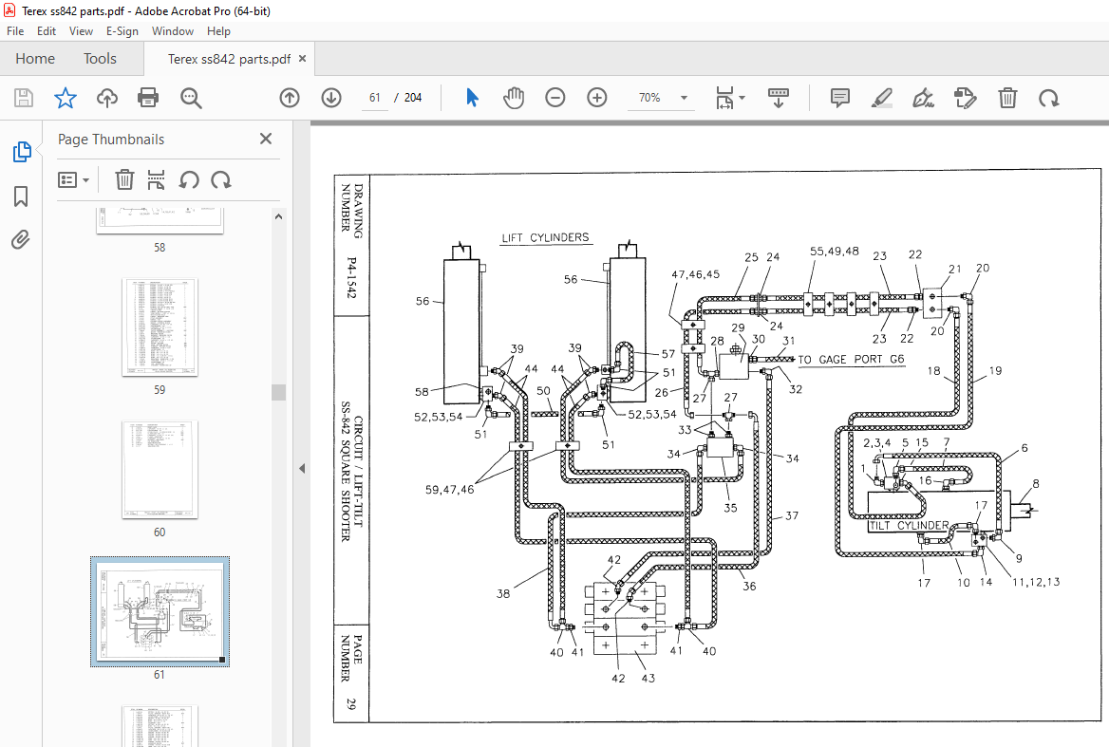Click the 'Page Thumbnails' panel title
The image size is (1109, 747).
tap(111, 140)
